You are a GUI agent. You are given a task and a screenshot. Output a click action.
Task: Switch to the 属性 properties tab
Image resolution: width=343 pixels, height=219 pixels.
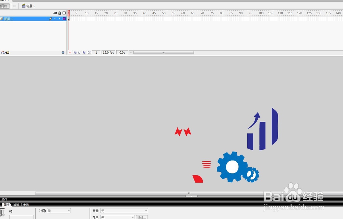pos(7,205)
